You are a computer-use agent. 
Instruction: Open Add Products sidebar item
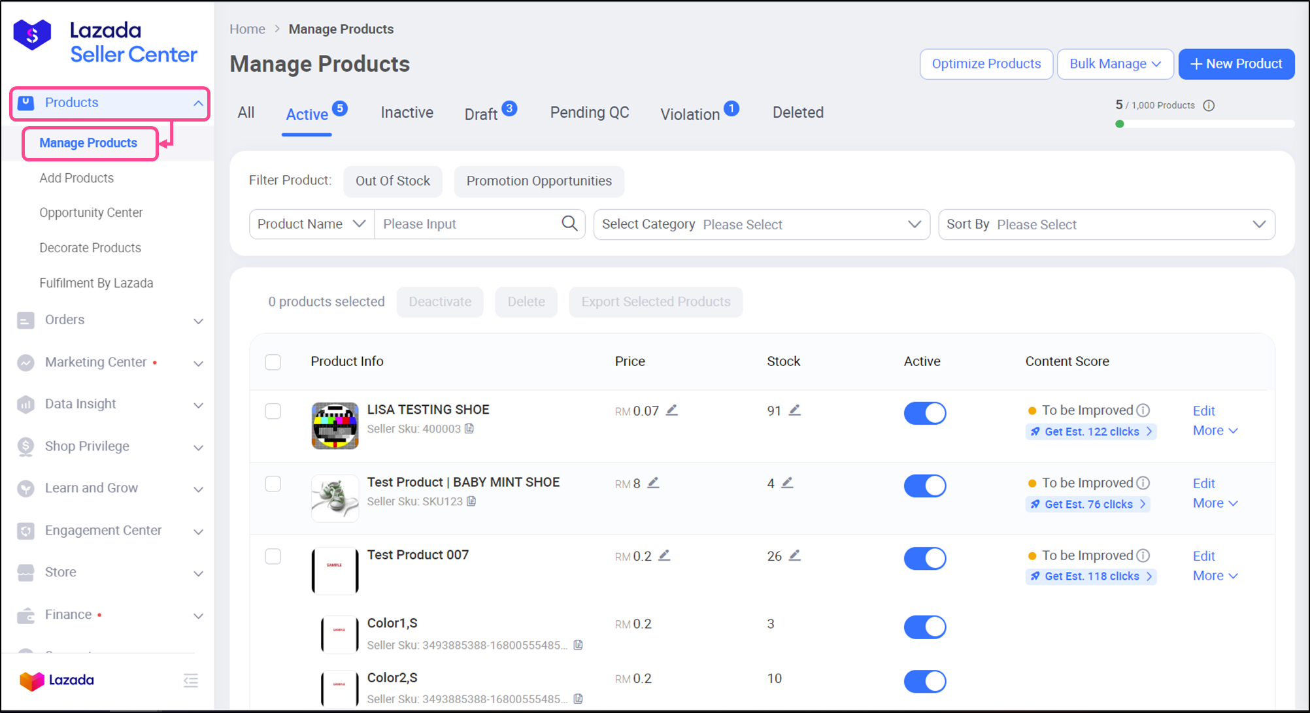76,178
